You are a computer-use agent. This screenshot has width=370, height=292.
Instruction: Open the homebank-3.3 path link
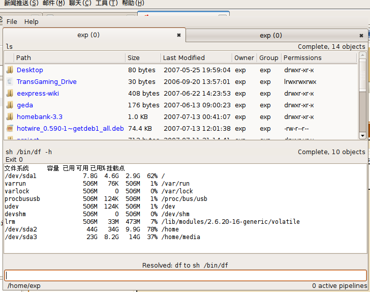[x=40, y=116]
